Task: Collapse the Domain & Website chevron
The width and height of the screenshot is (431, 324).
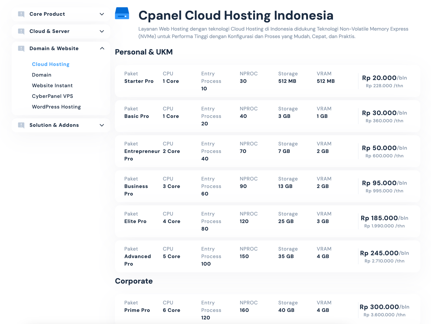Action: pyautogui.click(x=102, y=48)
